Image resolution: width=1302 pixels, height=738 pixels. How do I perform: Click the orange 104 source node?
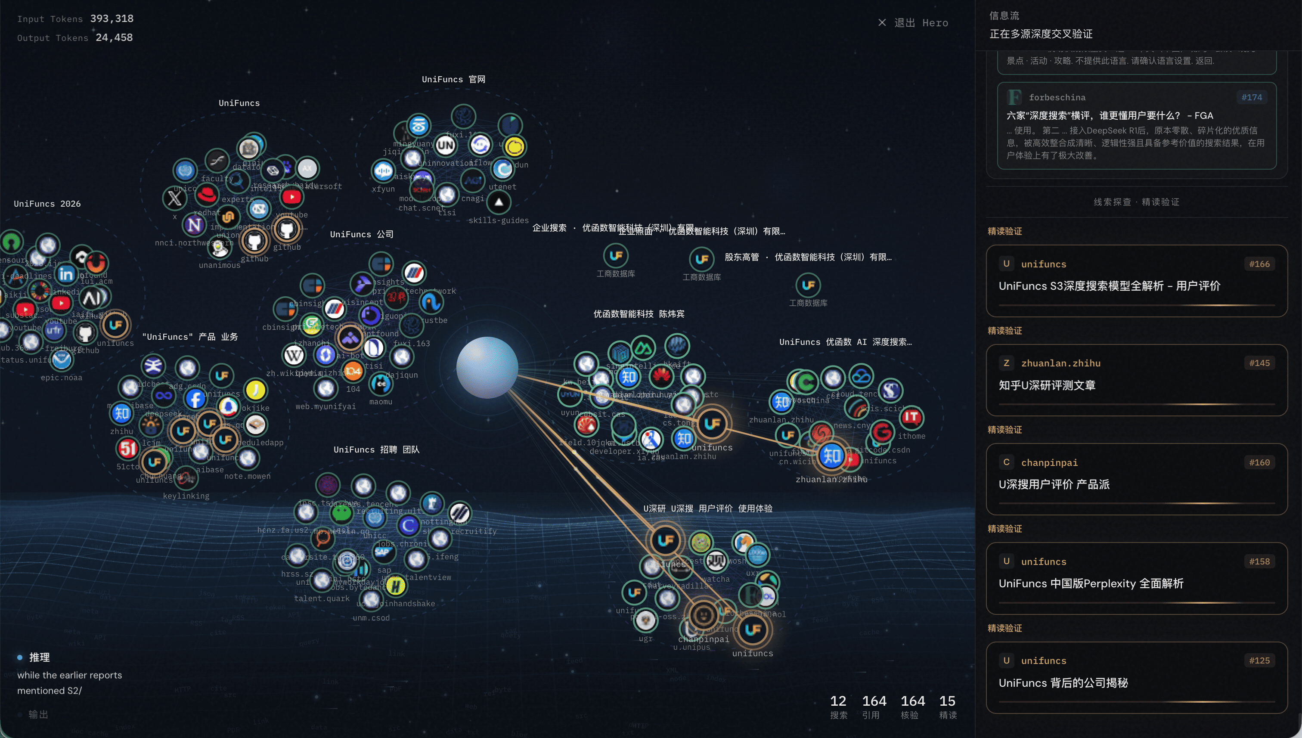coord(353,371)
